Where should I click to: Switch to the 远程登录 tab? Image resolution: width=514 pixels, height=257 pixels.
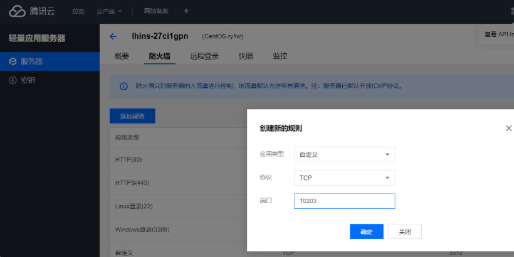coord(204,56)
